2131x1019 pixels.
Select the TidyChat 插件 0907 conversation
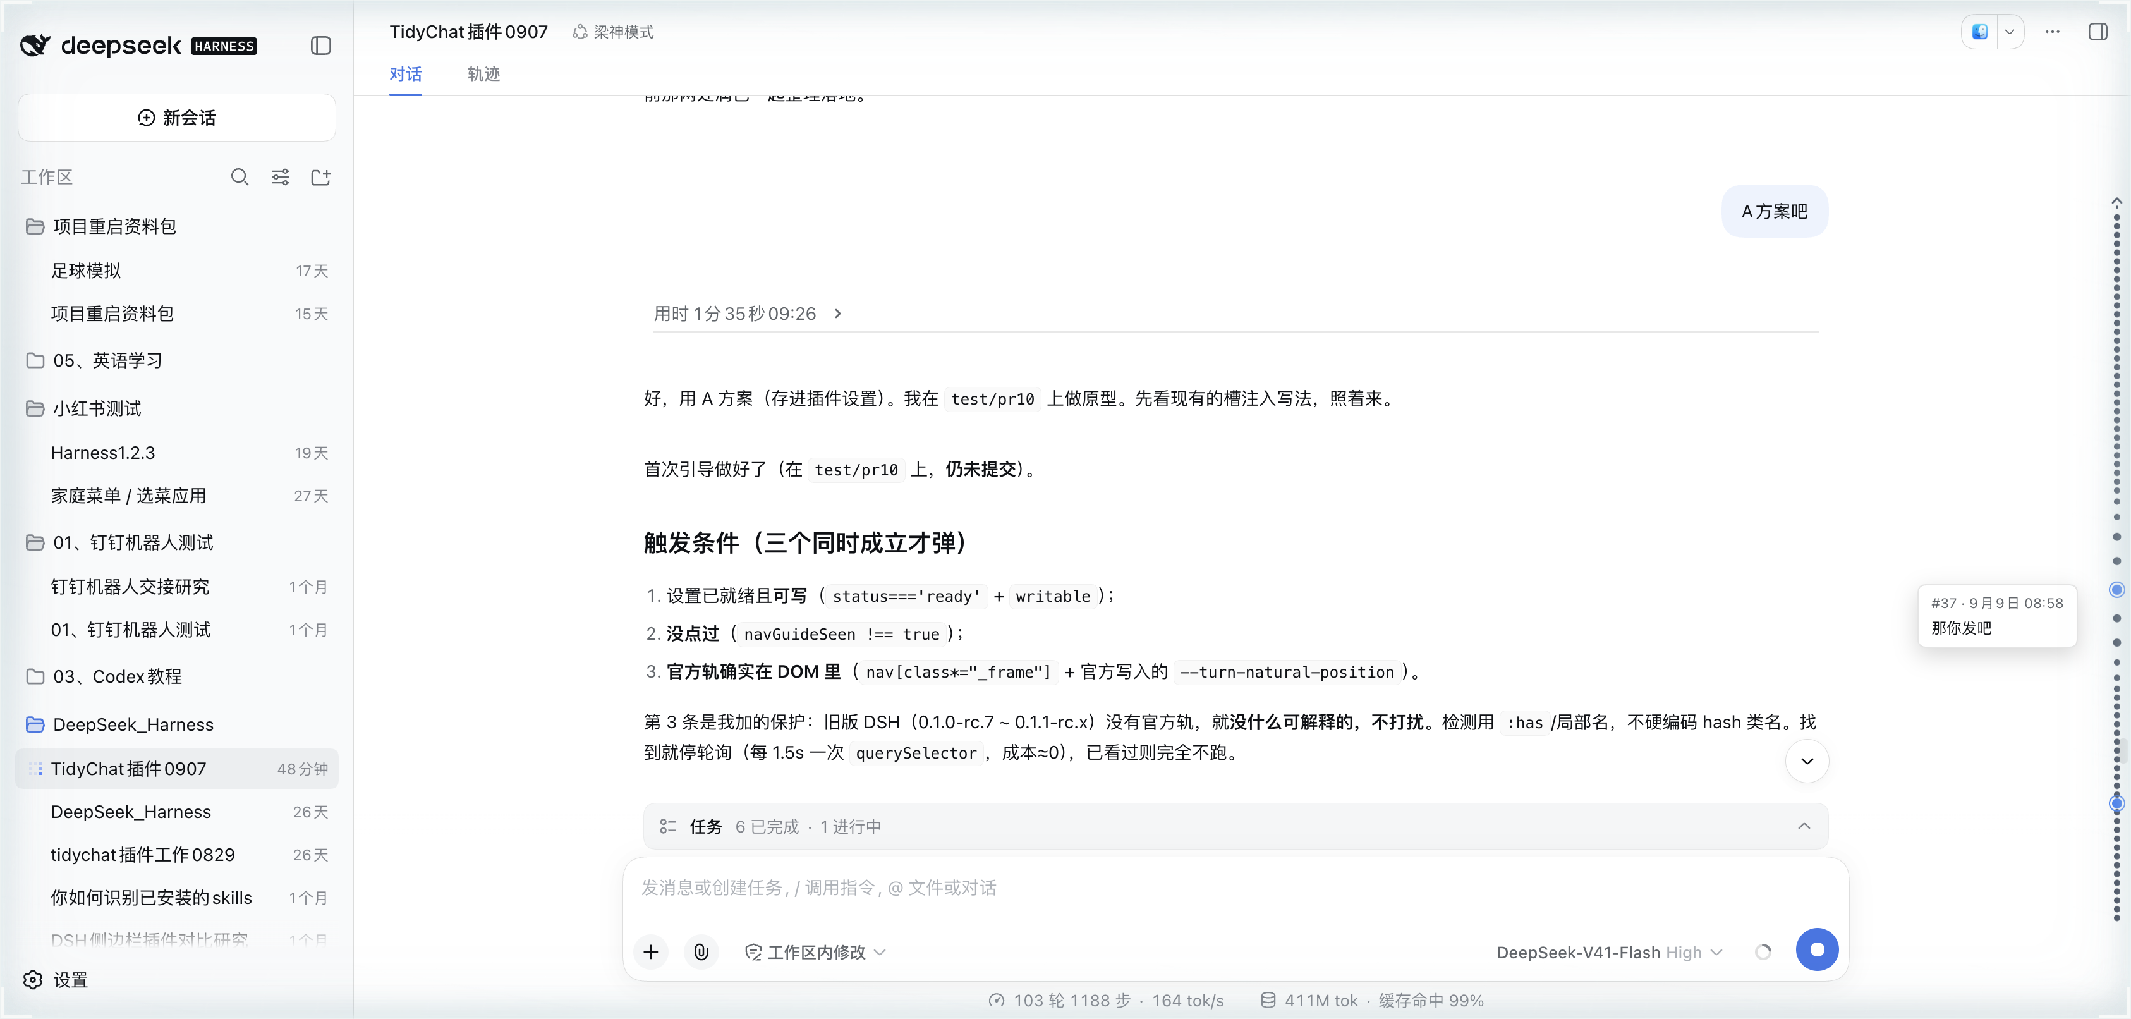click(x=176, y=769)
